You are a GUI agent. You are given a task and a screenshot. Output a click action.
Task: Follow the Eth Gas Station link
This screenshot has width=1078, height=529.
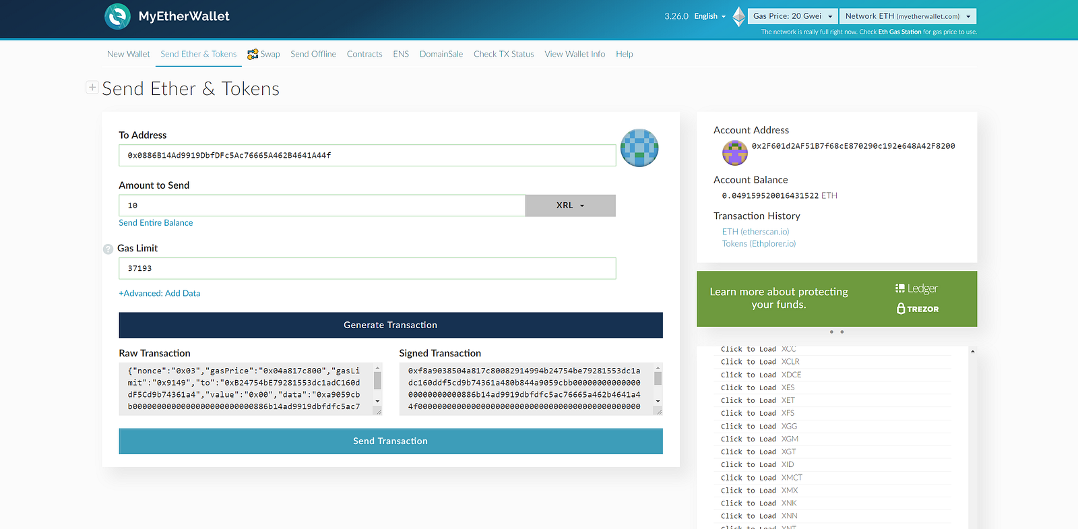[x=899, y=32]
